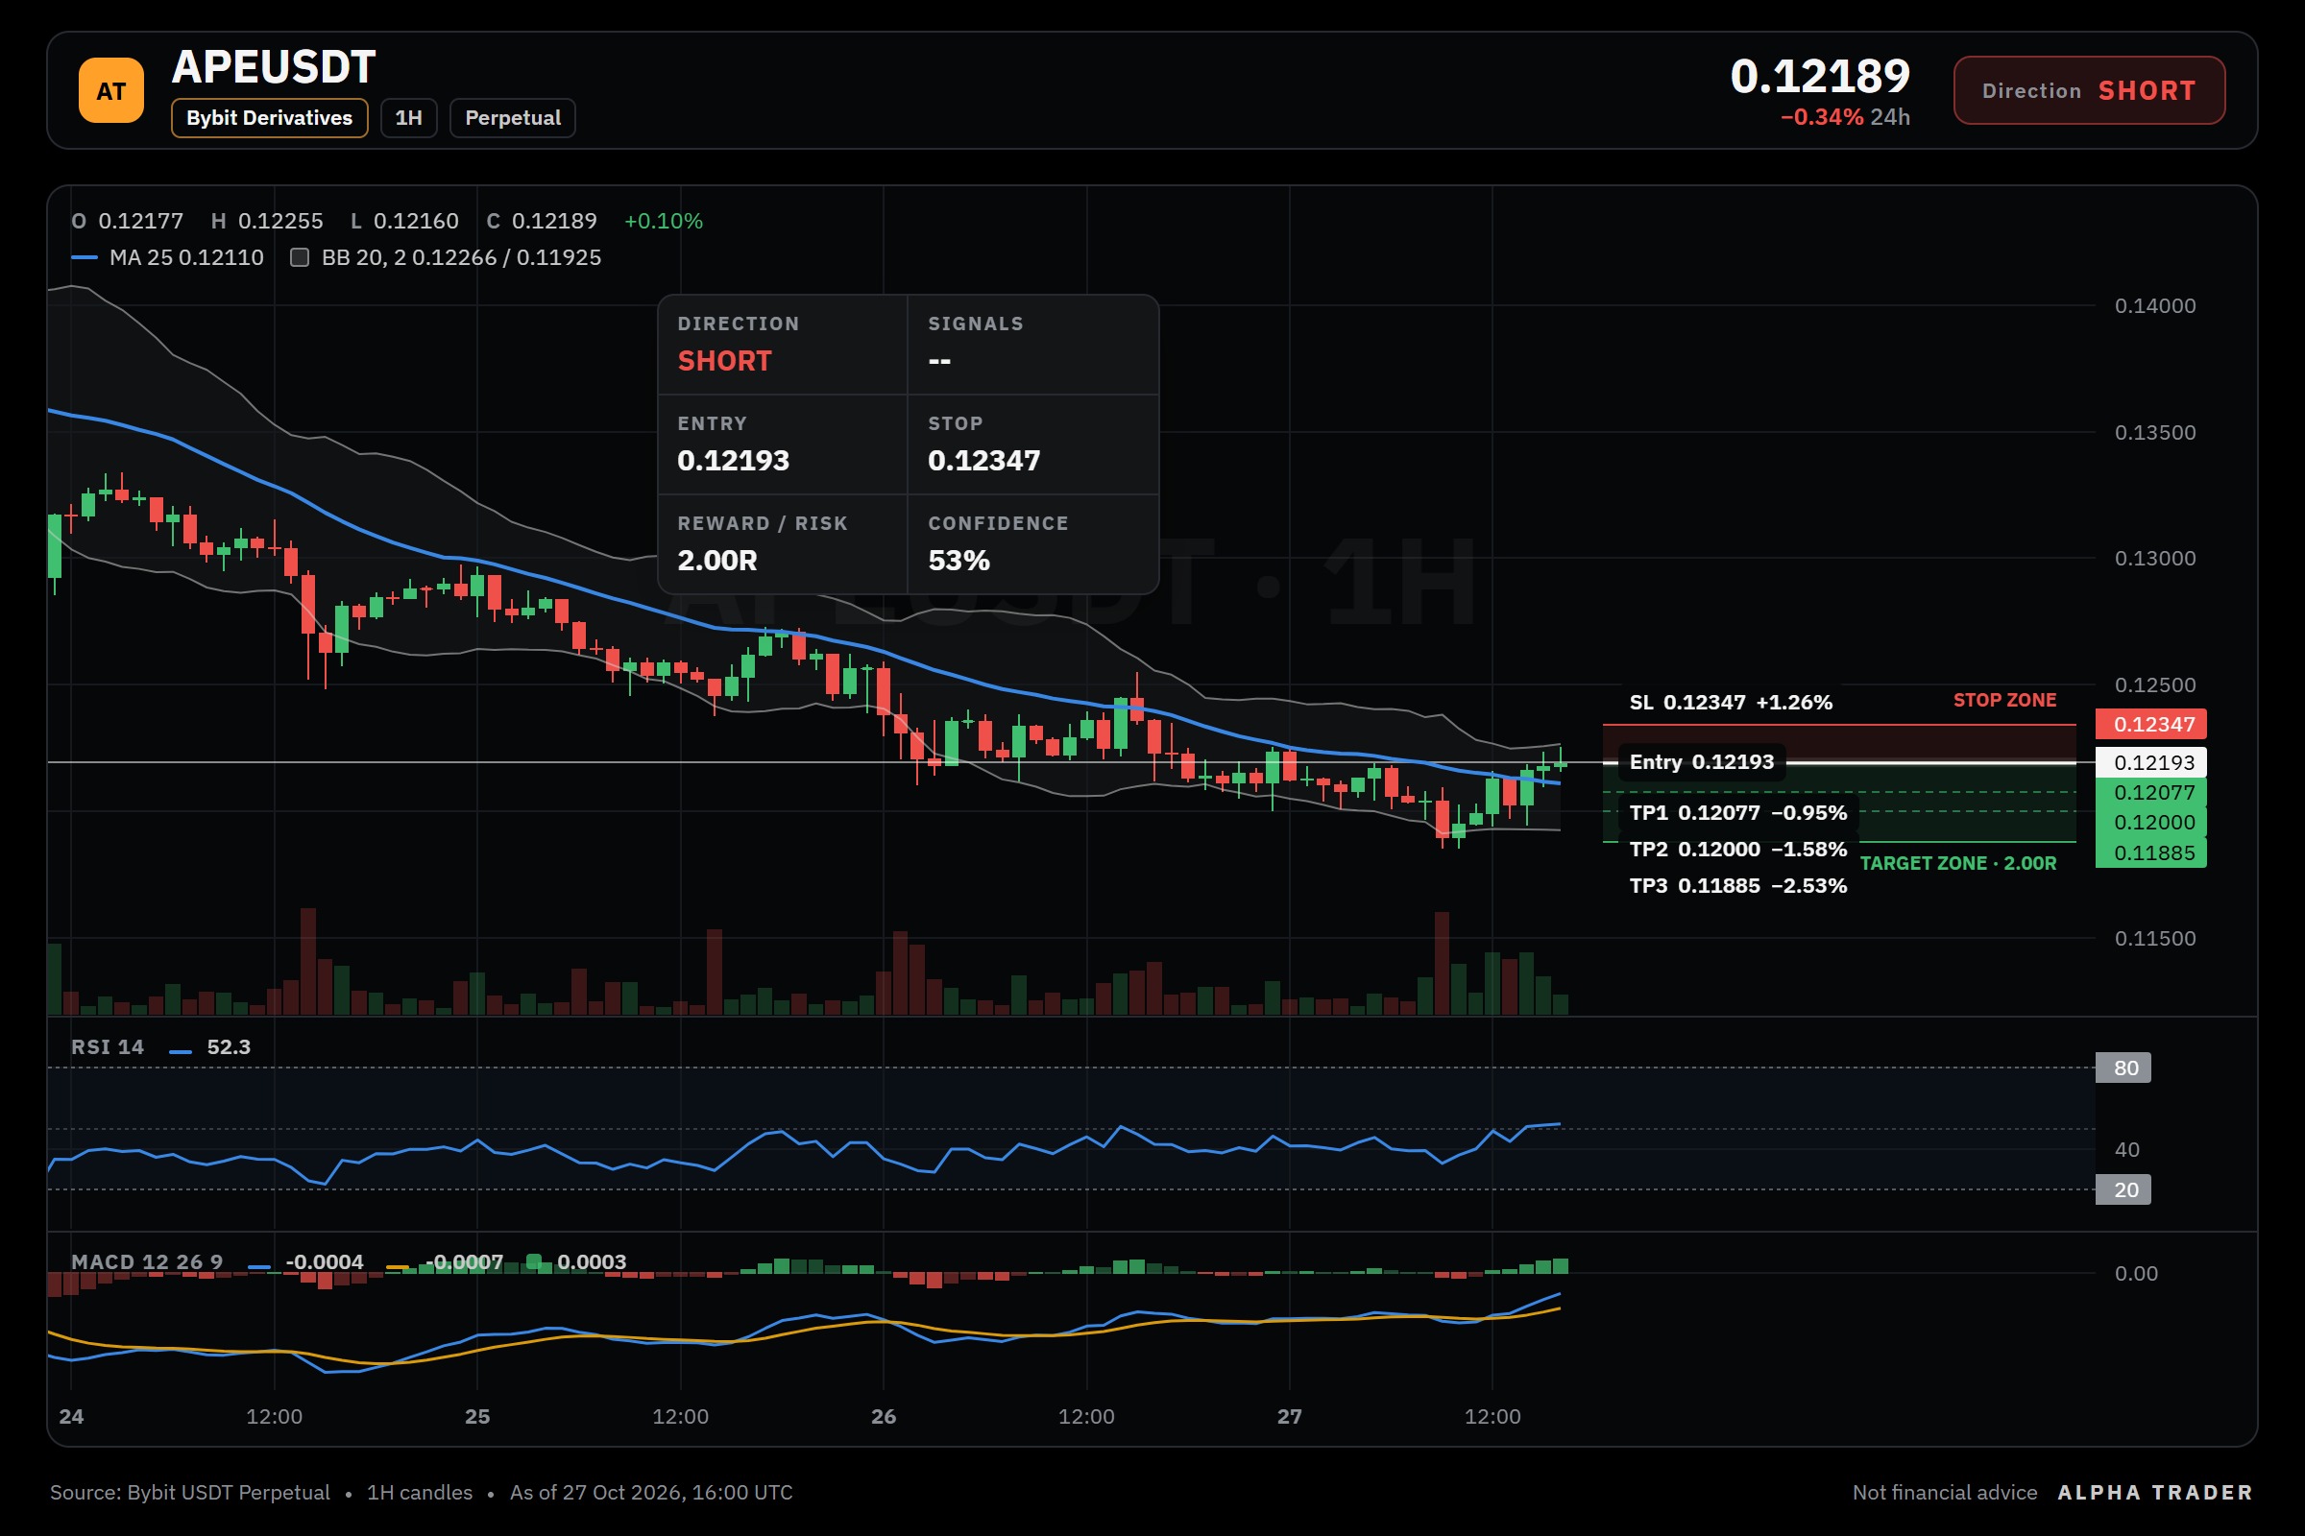Click the 'STOP ZONE' label
The height and width of the screenshot is (1536, 2305).
coord(2005,701)
